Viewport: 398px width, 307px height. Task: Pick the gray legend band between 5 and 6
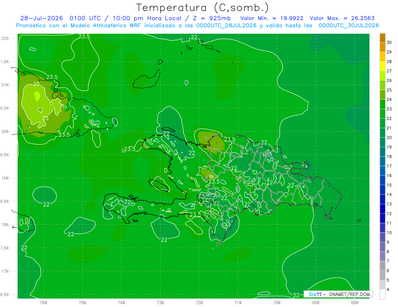(382, 275)
